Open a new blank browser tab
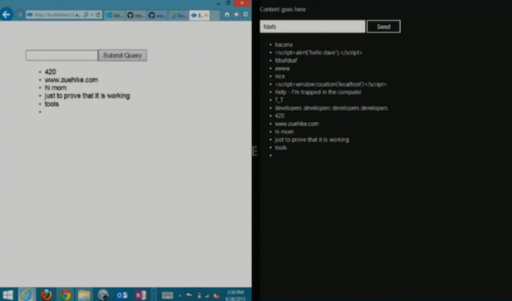 (214, 15)
